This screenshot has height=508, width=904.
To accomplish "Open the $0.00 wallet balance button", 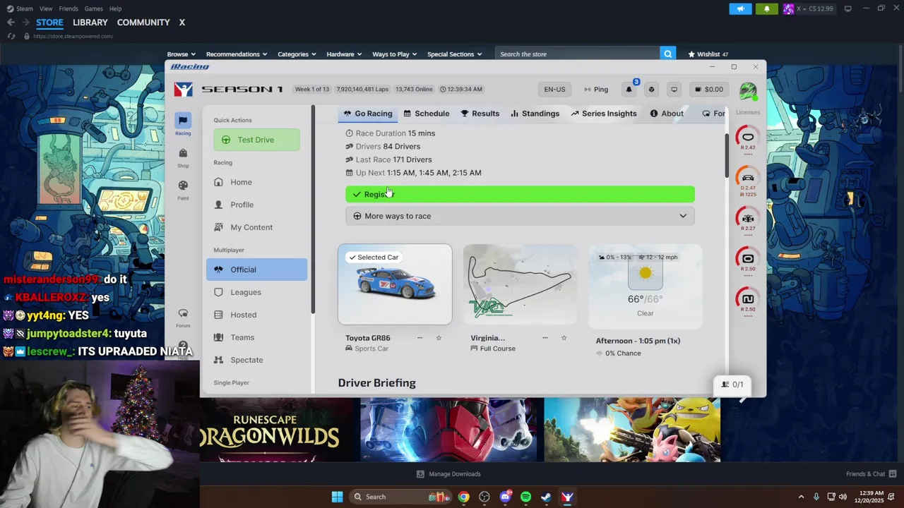I will (709, 90).
